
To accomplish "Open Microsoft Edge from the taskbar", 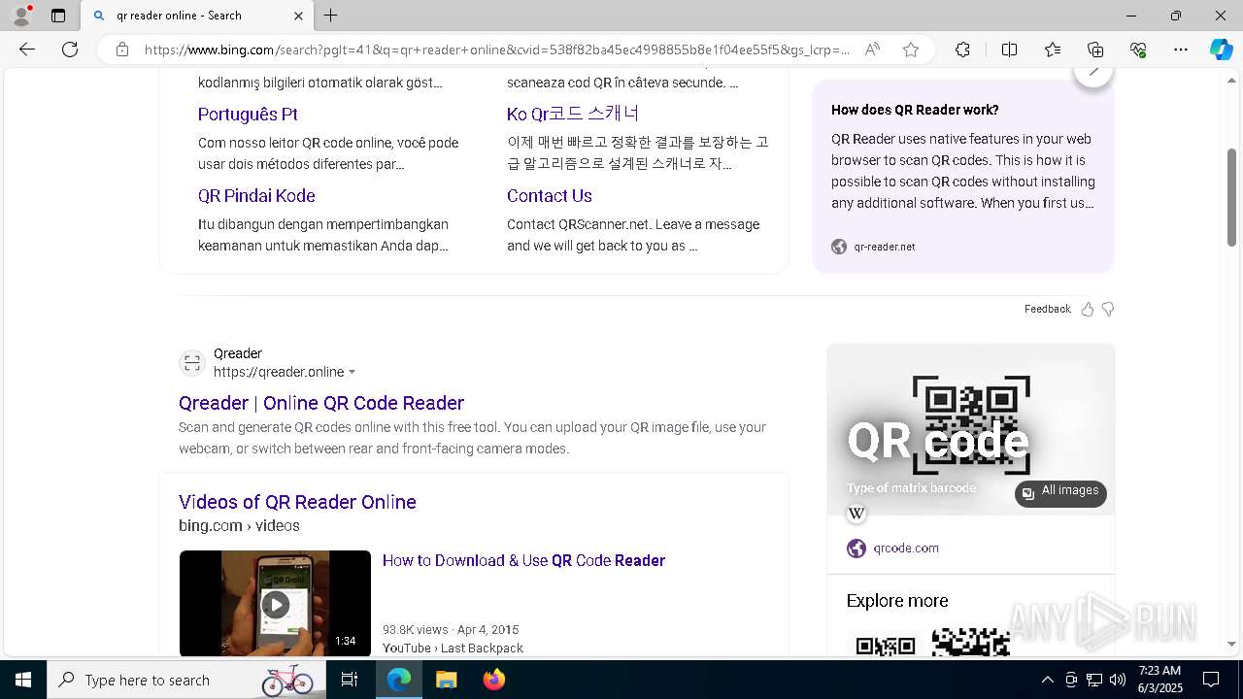I will [399, 680].
